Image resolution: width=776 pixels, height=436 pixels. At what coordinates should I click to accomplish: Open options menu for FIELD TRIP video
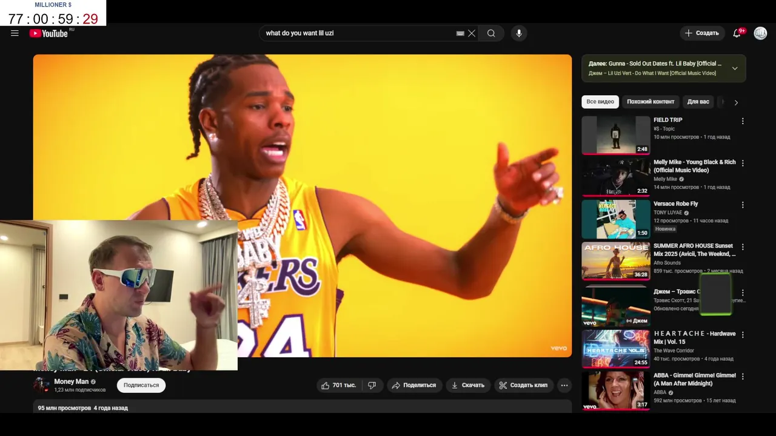coord(743,121)
